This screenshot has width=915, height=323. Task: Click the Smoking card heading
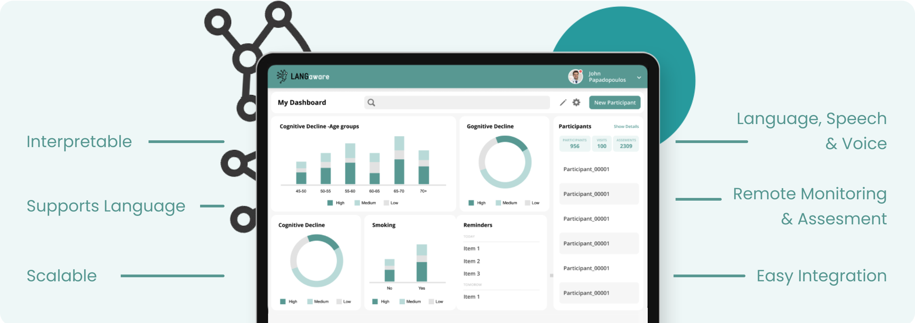[384, 225]
